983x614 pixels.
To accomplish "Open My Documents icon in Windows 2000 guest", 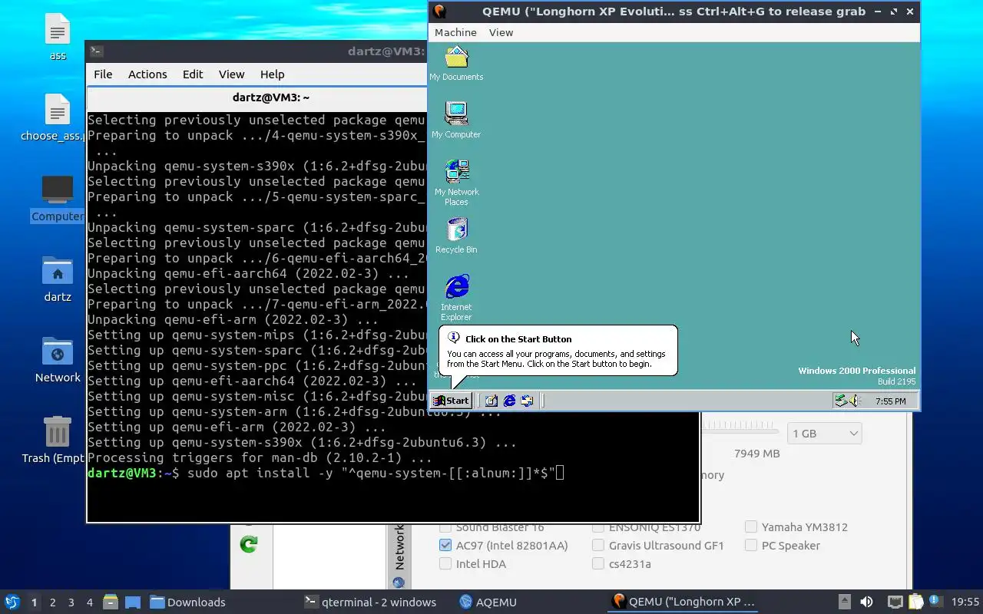I will (x=456, y=64).
